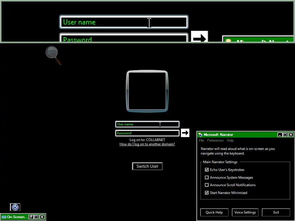Click the 'Log on to: COLLABNET' text
The image size is (295, 221).
click(x=147, y=140)
